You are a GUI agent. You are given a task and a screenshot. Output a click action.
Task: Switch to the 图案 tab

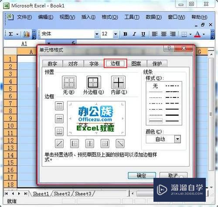(136, 63)
